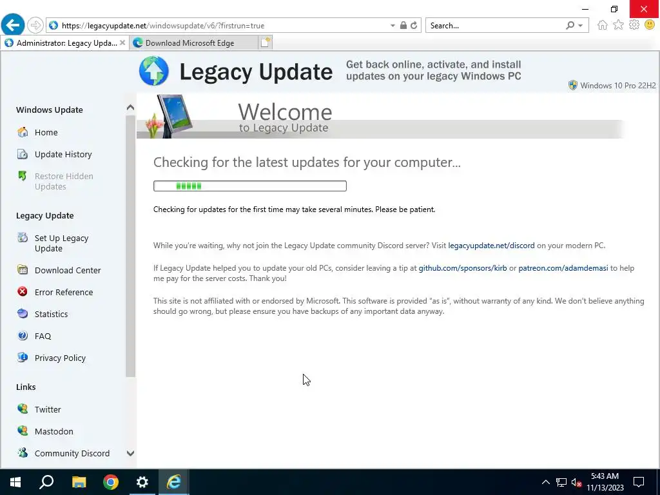This screenshot has height=495, width=660.
Task: Open browser Home page icon
Action: click(x=603, y=25)
